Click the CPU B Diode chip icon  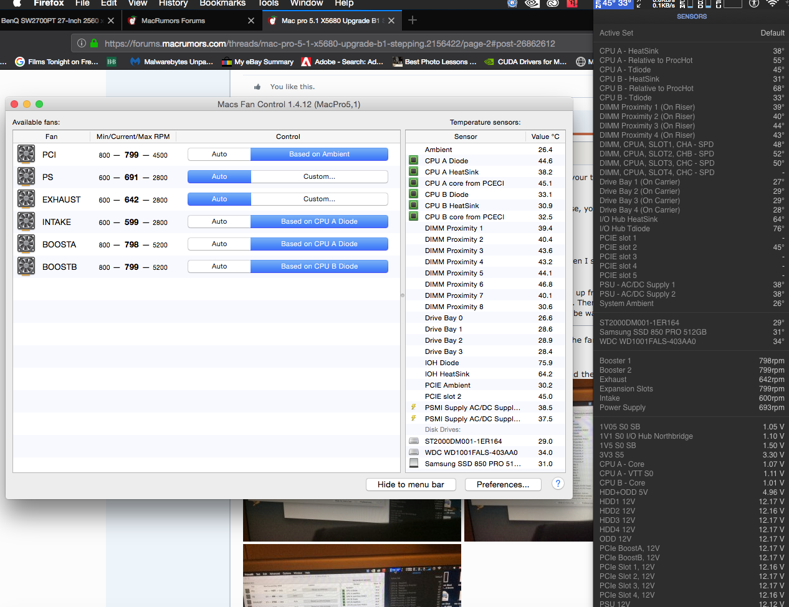pos(413,194)
